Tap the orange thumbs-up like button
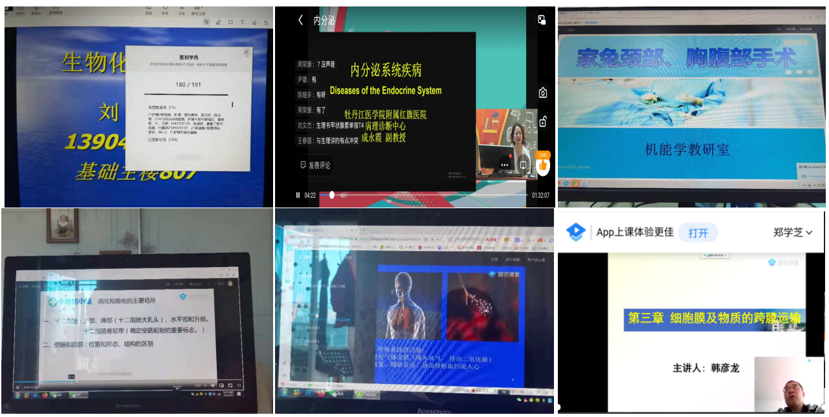 [542, 165]
